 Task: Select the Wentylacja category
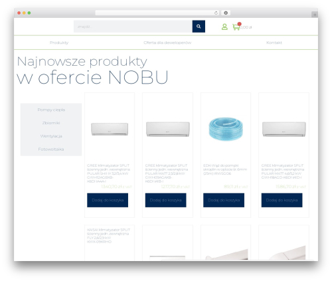pos(51,136)
